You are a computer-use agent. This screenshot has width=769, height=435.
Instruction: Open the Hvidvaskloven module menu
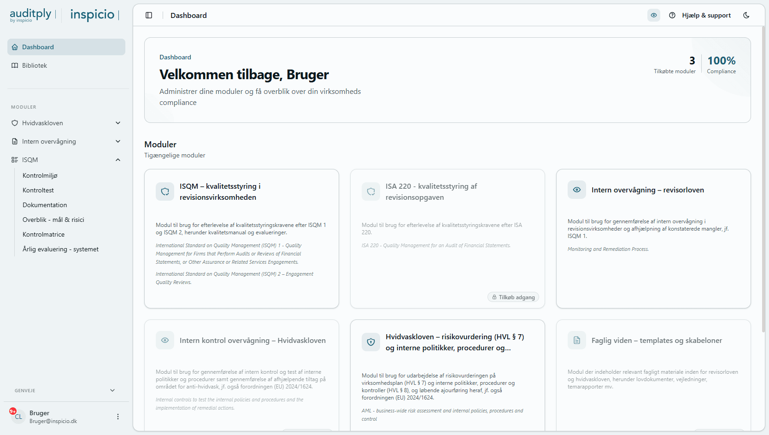(x=66, y=123)
